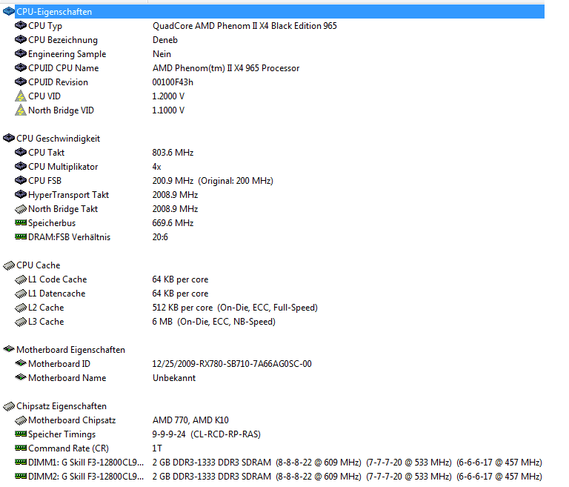569x487 pixels.
Task: Click the CPU FSB chip icon
Action: point(21,180)
